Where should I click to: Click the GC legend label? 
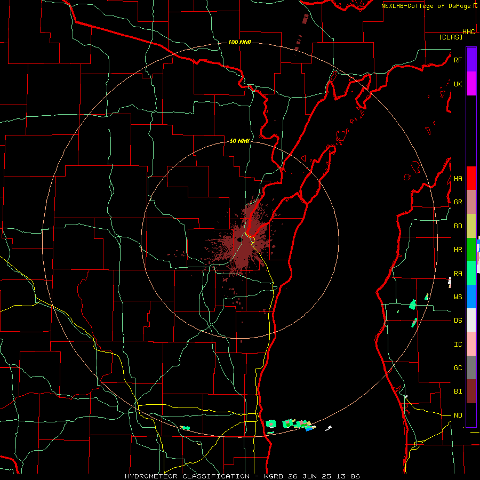tap(458, 368)
